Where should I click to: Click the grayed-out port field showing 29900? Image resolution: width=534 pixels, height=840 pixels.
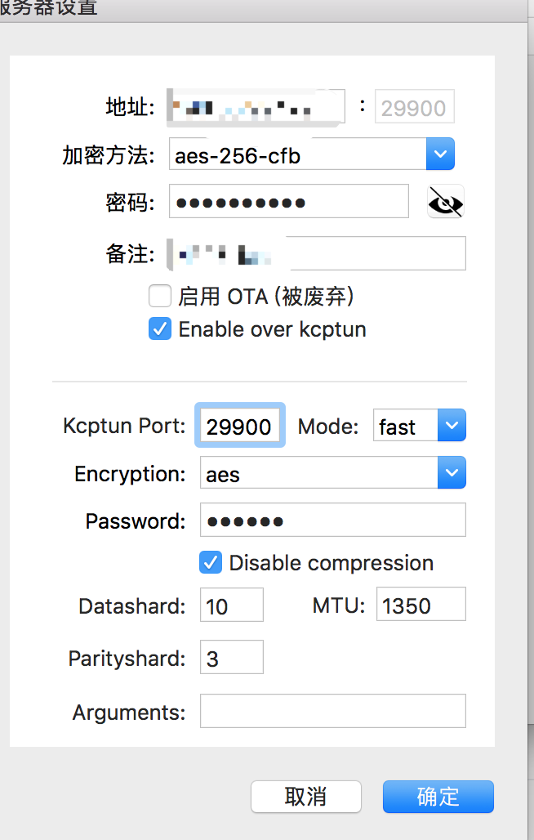[x=414, y=106]
